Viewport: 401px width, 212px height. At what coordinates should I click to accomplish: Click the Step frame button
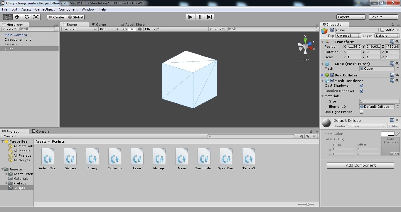point(209,17)
